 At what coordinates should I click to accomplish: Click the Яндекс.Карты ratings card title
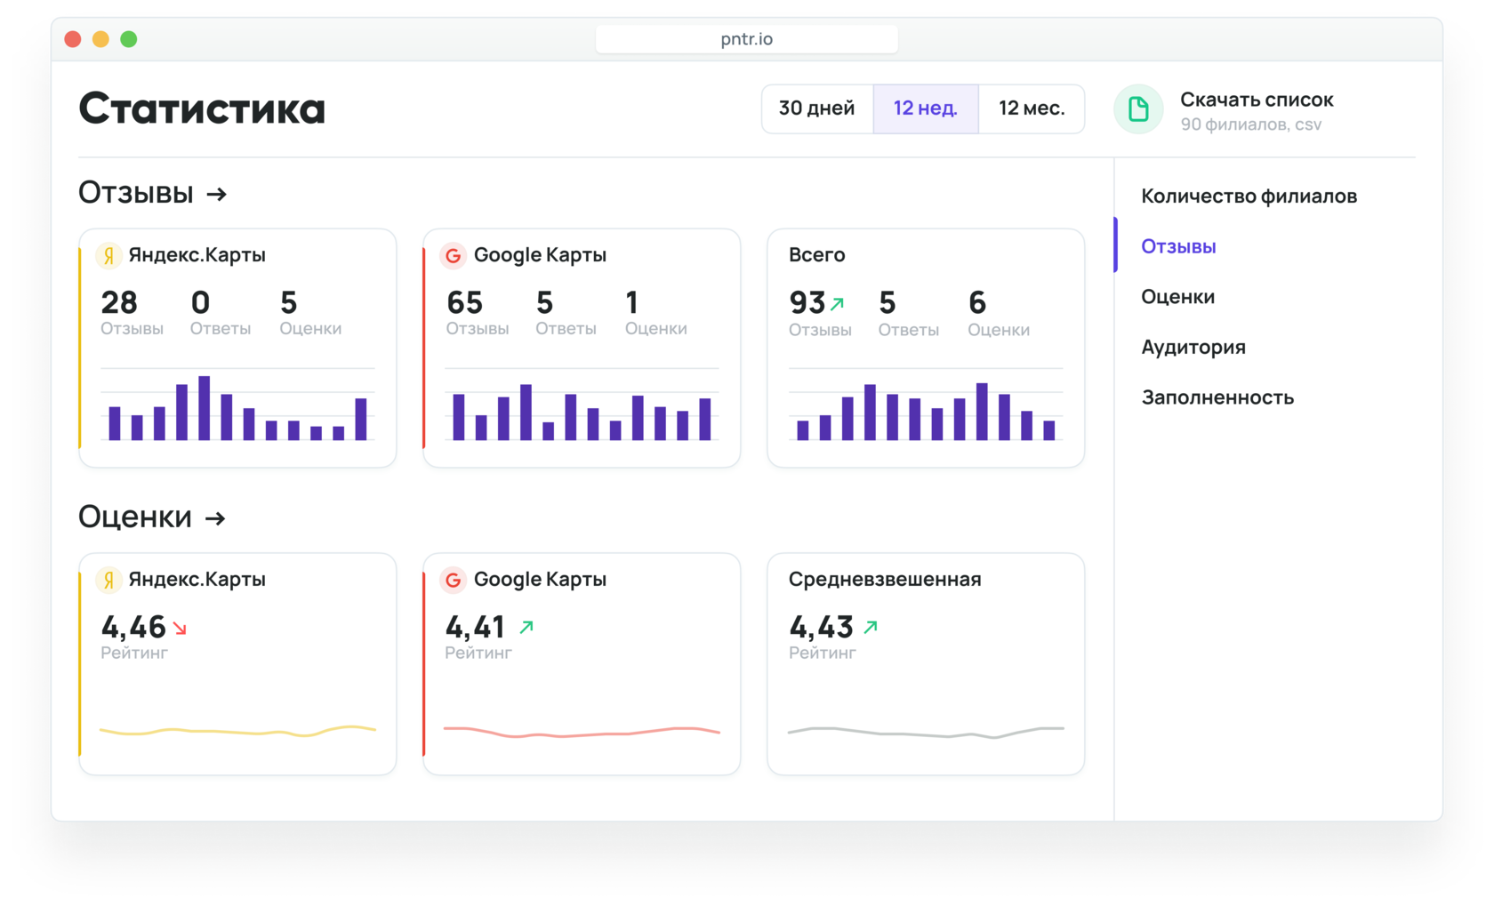point(197,580)
